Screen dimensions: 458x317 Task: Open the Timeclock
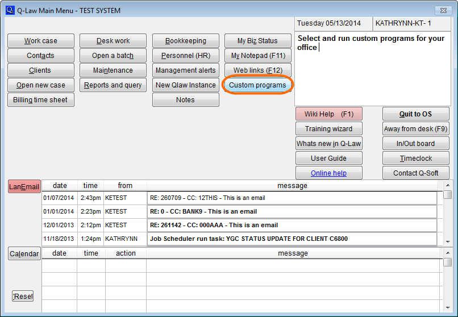[x=416, y=158]
